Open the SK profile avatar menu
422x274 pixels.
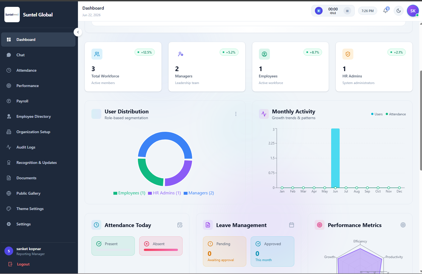coord(413,11)
